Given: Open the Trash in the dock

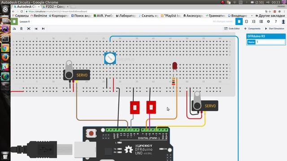Looking at the screenshot, I should pos(5,156).
